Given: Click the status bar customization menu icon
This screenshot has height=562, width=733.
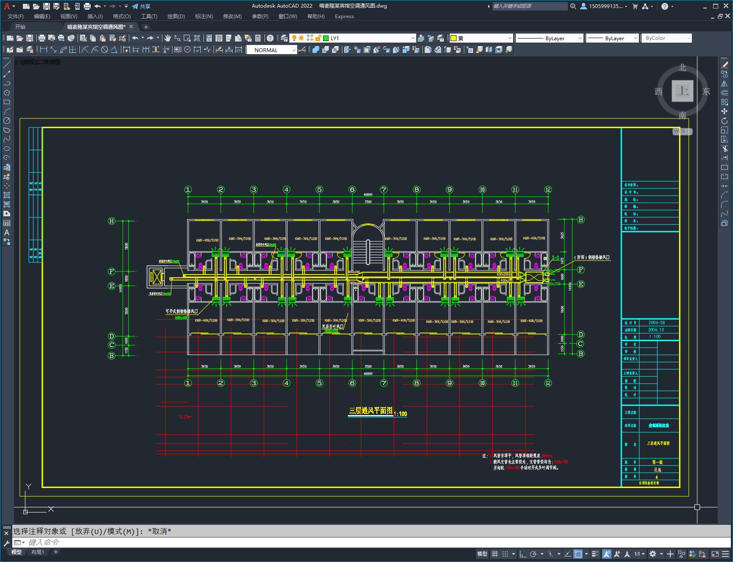Looking at the screenshot, I should 726,554.
